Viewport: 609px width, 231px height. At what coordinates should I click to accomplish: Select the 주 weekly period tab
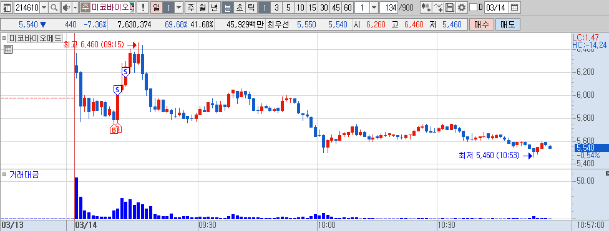tap(191, 7)
